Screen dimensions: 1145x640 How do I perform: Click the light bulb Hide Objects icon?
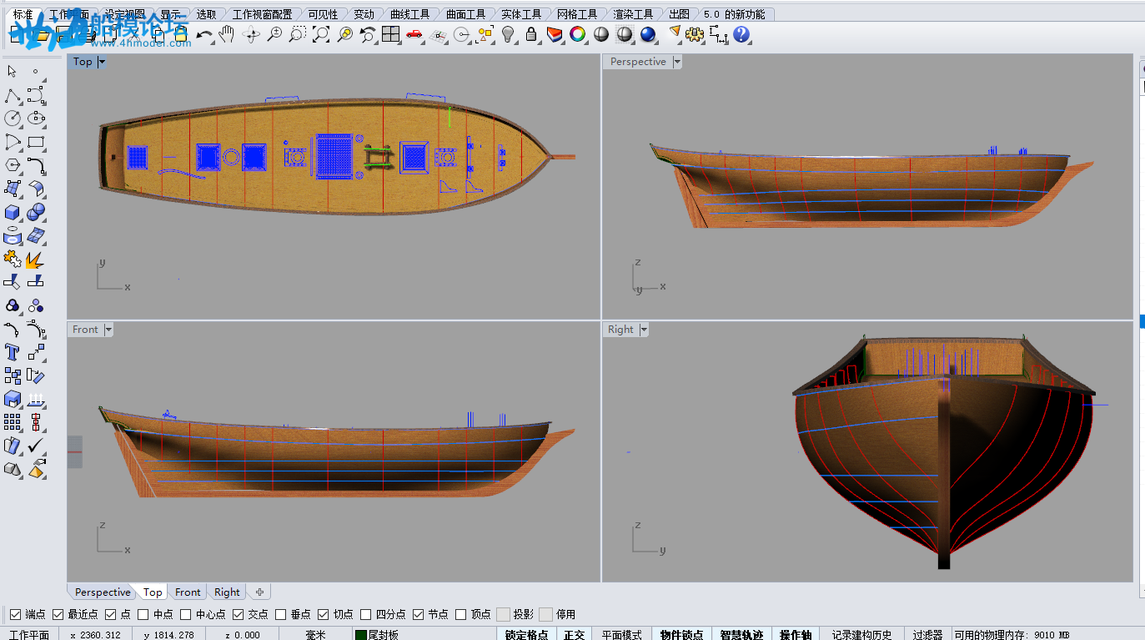508,34
